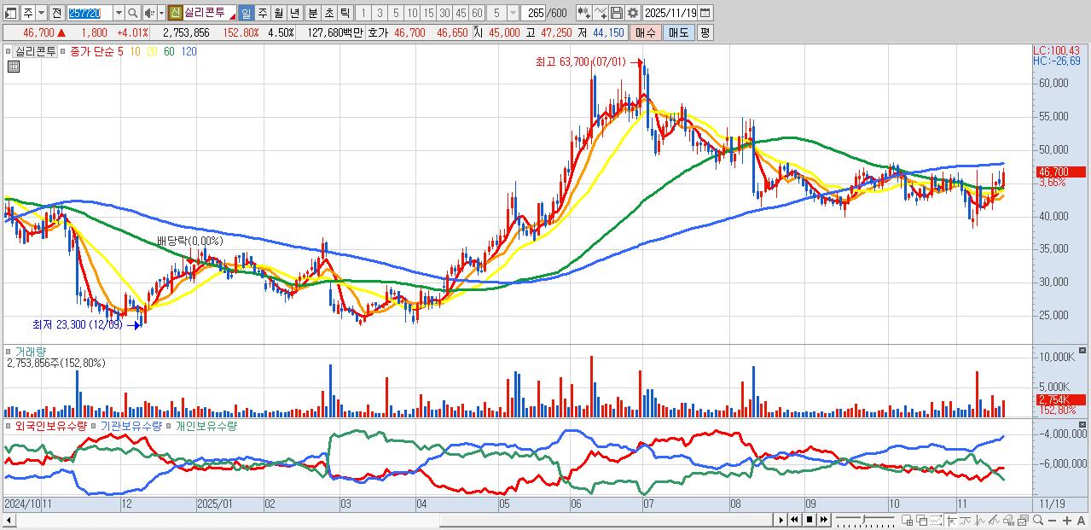Click the overlapping windows icon in bottom bar
1091x530 pixels.
point(922,521)
